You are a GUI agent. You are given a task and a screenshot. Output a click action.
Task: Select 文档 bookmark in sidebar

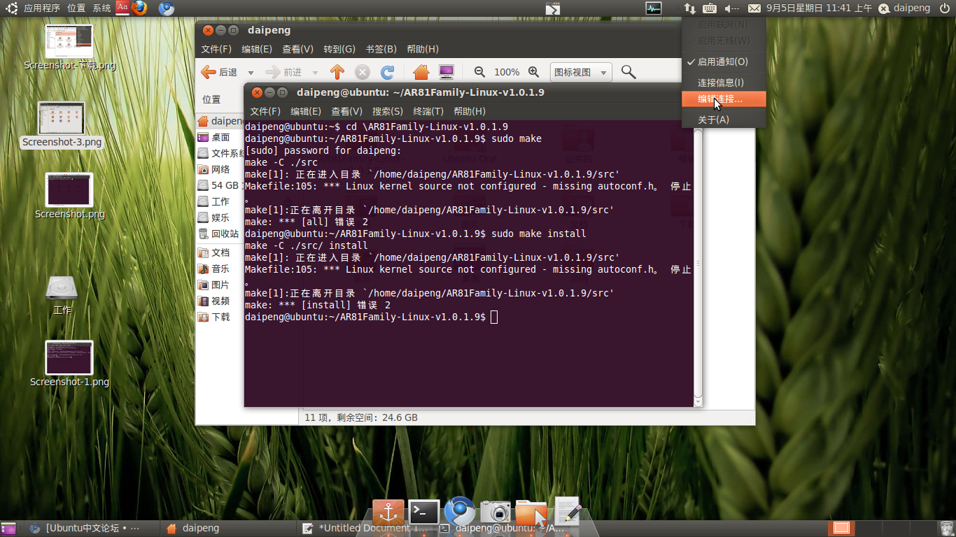pos(220,252)
